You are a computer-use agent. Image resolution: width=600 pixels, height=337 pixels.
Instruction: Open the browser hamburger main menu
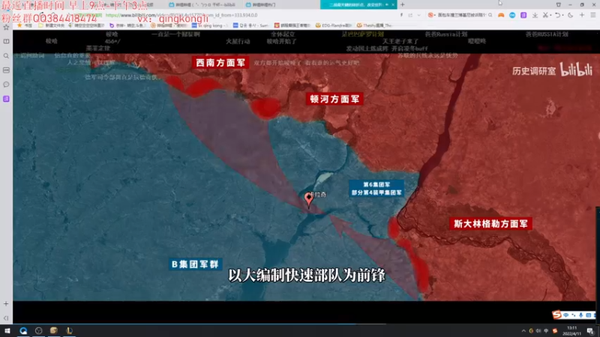tap(593, 15)
